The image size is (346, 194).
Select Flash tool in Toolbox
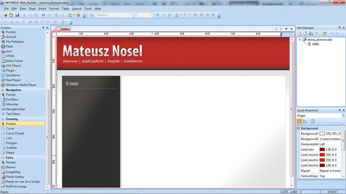(9, 46)
